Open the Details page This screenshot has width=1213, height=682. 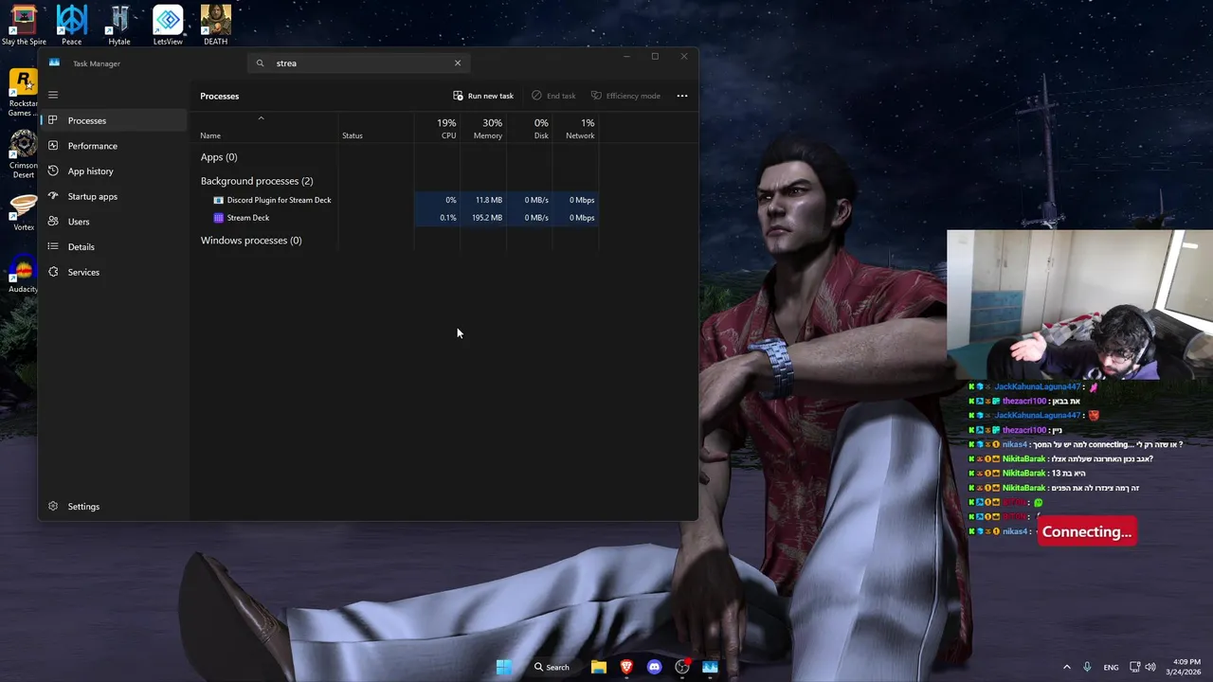81,246
